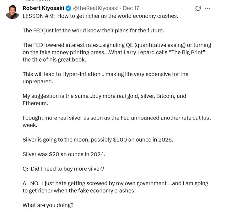Click the "I bought more real silver" sentence
The image size is (226, 217).
pos(116,118)
